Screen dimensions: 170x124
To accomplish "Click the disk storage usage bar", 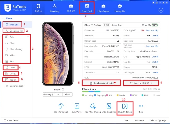I will 121,92.
